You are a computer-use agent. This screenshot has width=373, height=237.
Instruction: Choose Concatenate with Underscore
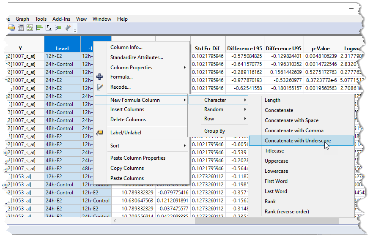click(x=297, y=141)
